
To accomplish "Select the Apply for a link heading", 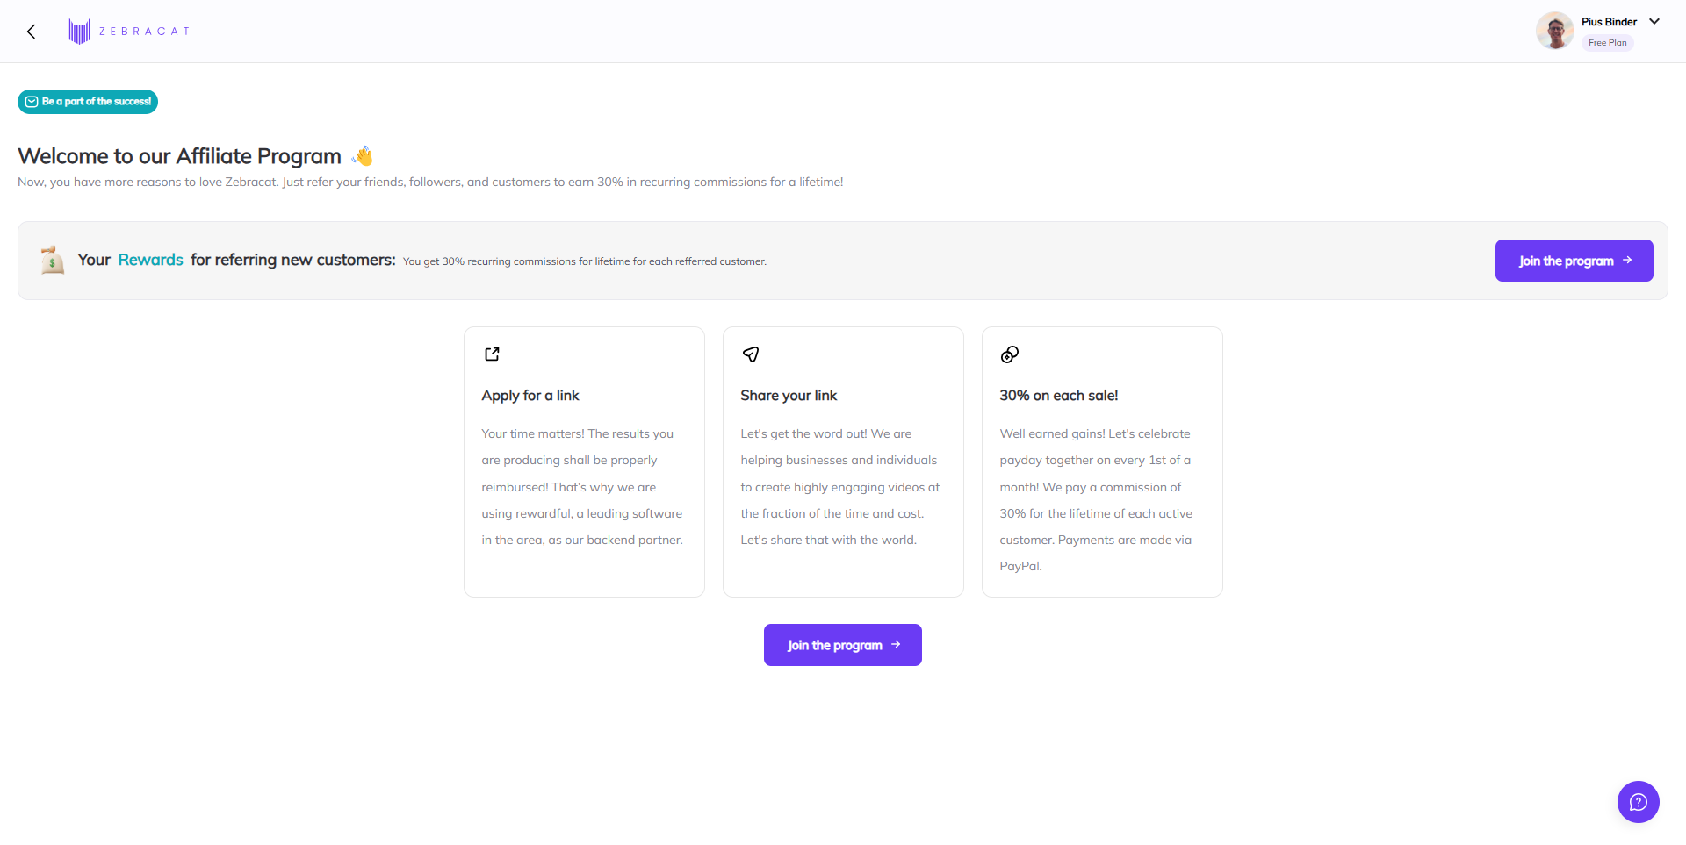I will click(x=530, y=396).
